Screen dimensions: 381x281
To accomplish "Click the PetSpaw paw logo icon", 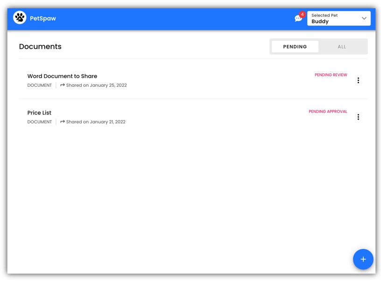I will tap(20, 17).
